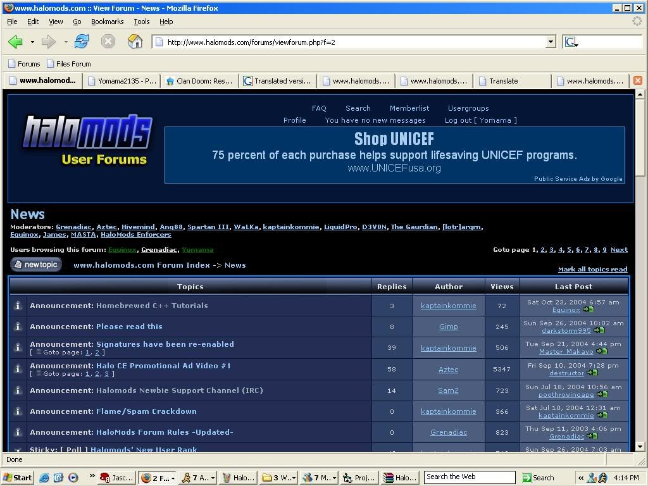View latest post icon next to darkstorm995
This screenshot has height=486, width=648.
pos(599,330)
